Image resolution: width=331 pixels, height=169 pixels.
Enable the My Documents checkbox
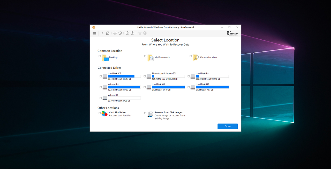click(x=145, y=56)
